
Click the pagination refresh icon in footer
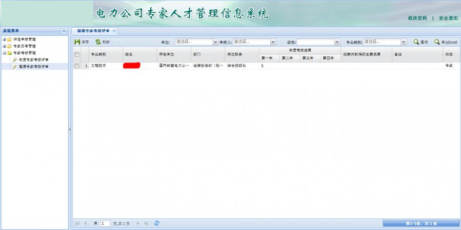(x=156, y=223)
